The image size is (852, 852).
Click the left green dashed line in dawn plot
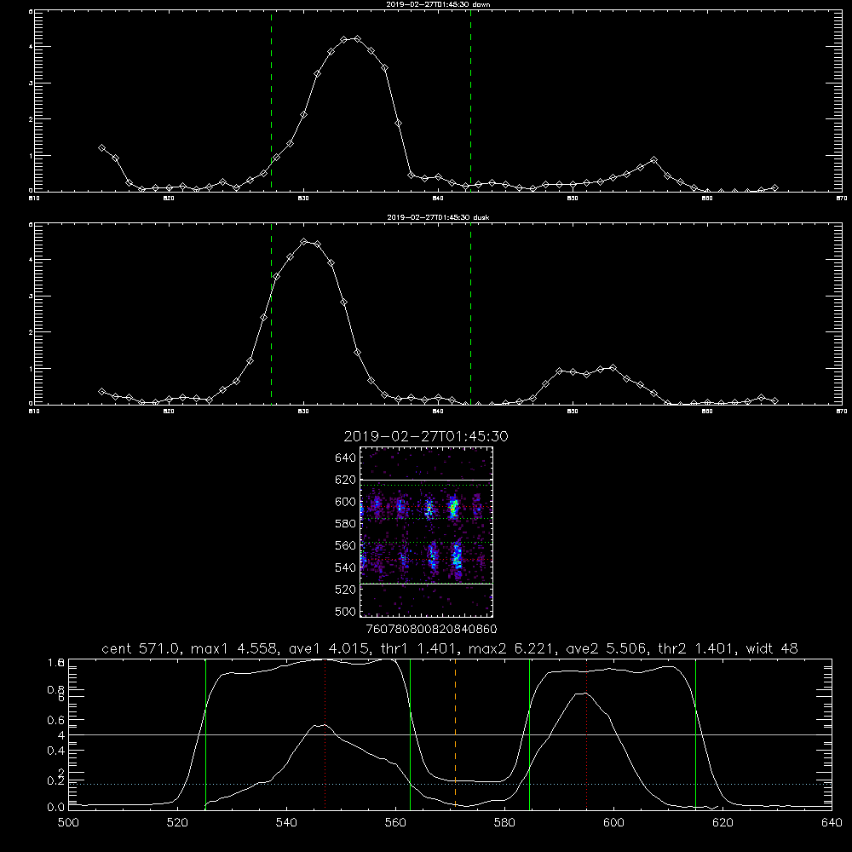pos(271,101)
